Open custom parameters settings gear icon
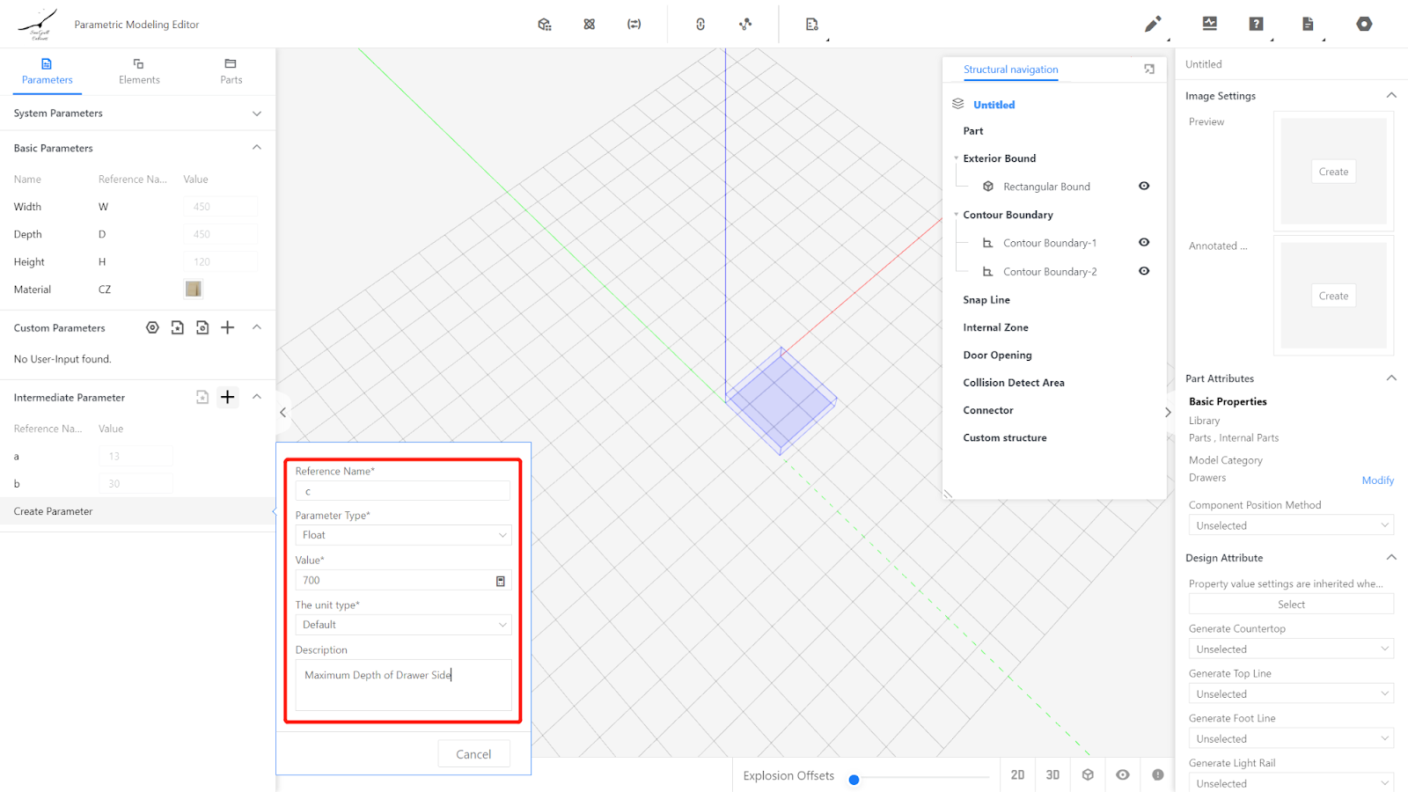 point(152,327)
